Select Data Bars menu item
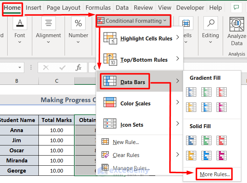Screen dimensions: 247x183 coord(140,81)
